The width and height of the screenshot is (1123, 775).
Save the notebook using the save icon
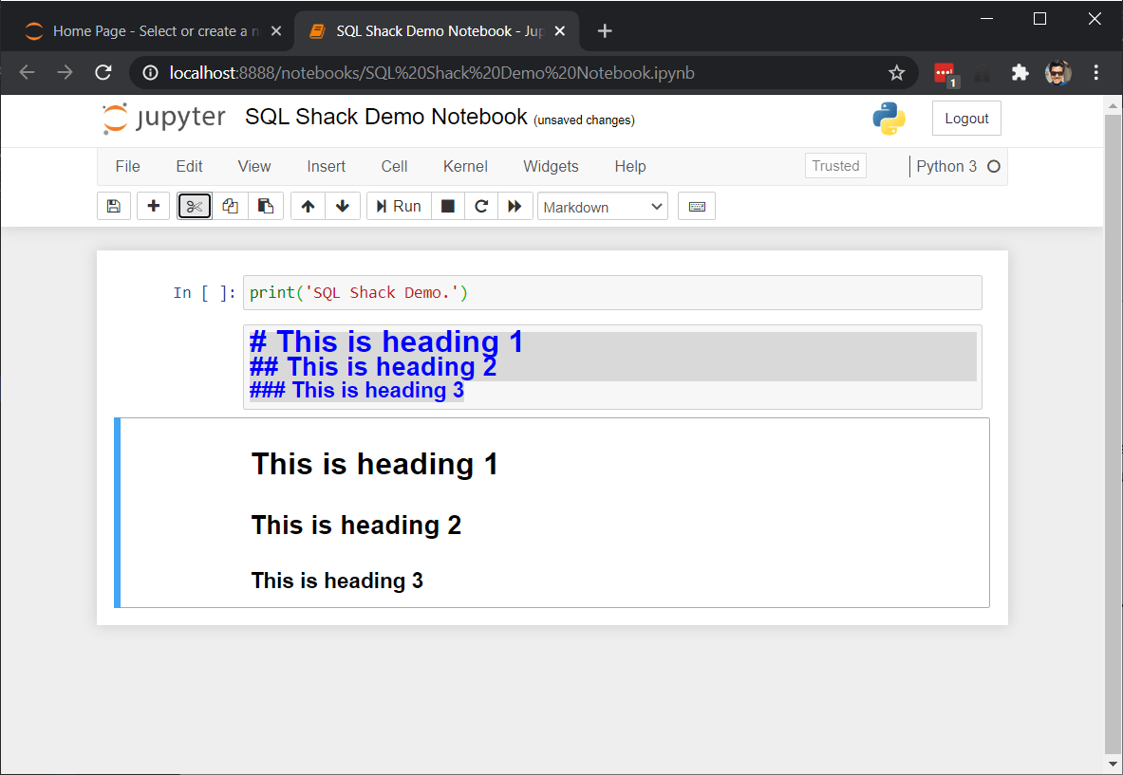pyautogui.click(x=113, y=206)
